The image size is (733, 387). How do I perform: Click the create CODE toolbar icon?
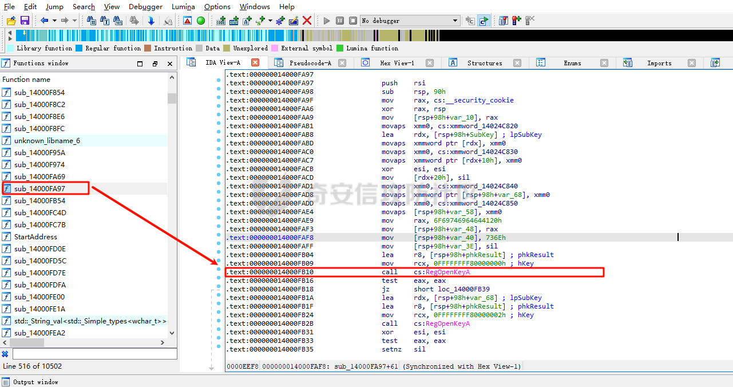click(221, 21)
